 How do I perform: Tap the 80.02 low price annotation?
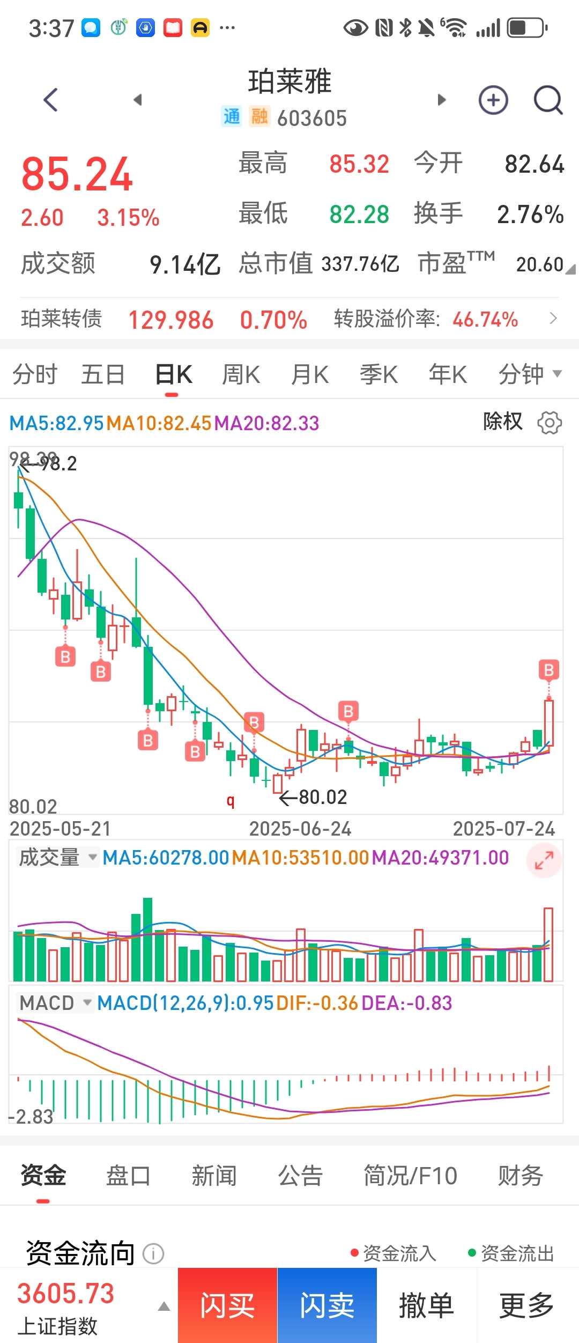click(313, 798)
